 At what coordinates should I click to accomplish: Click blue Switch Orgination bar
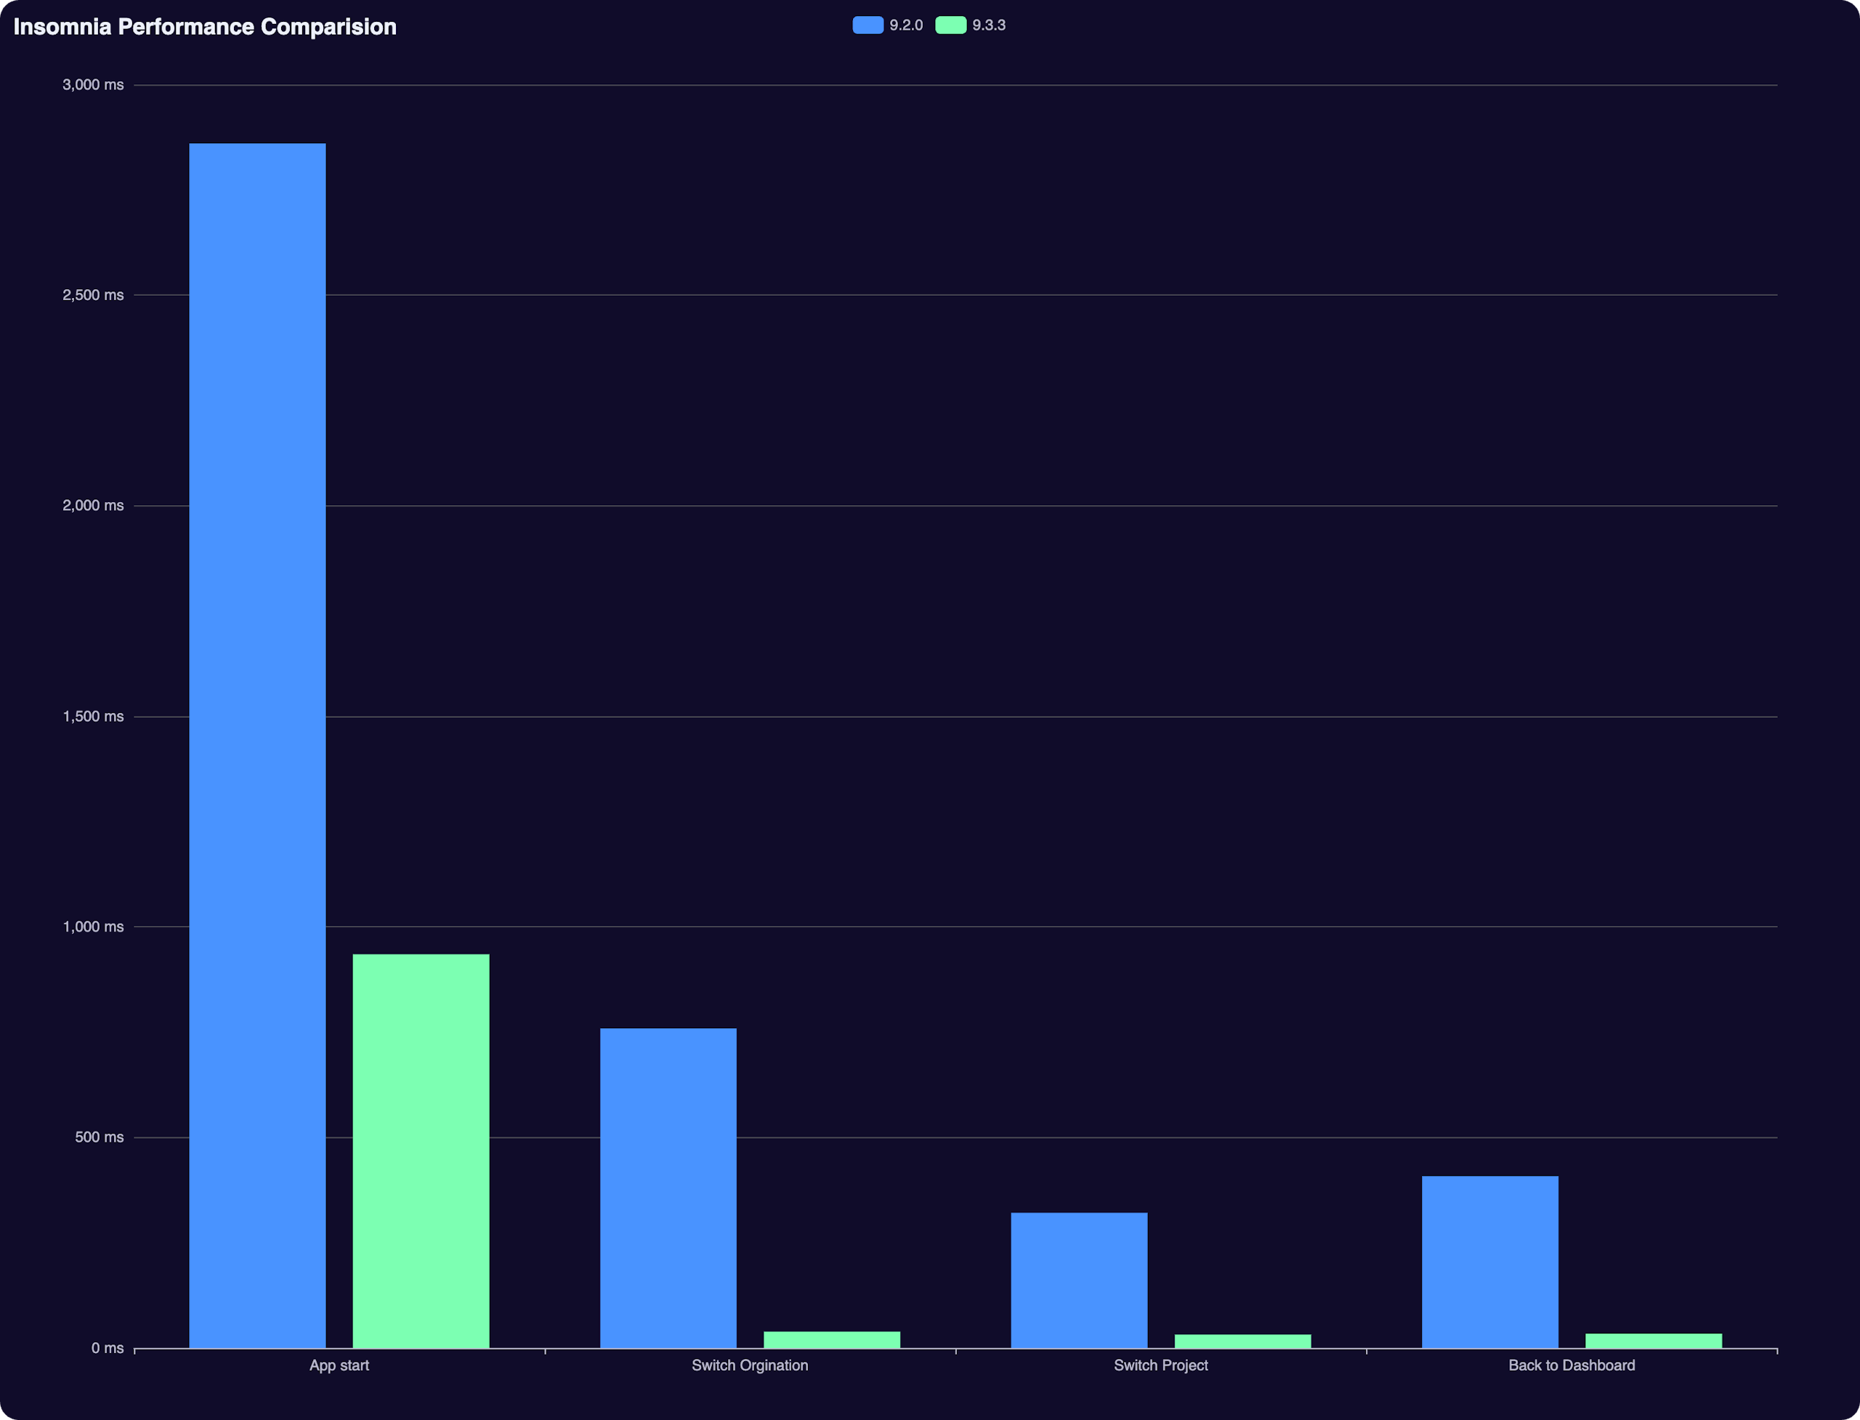[668, 1187]
